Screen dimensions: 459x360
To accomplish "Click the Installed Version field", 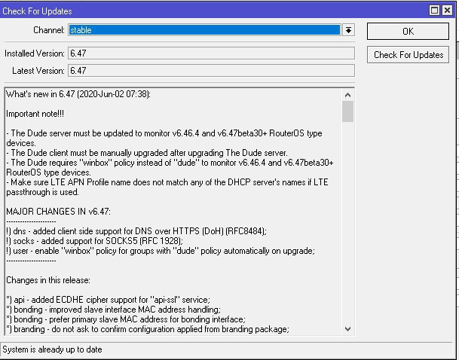I will click(x=211, y=53).
